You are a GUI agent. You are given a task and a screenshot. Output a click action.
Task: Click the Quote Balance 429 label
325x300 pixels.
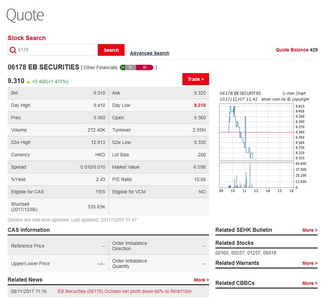(297, 50)
